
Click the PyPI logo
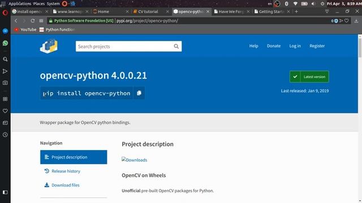pos(49,46)
